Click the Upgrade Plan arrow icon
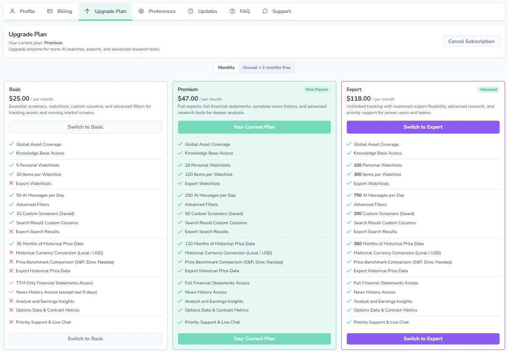 click(x=87, y=11)
